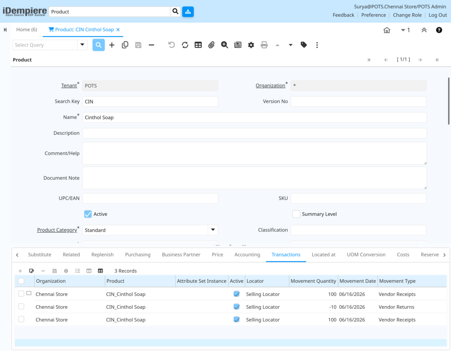
Task: Collapse header with double chevron icon
Action: click(424, 30)
